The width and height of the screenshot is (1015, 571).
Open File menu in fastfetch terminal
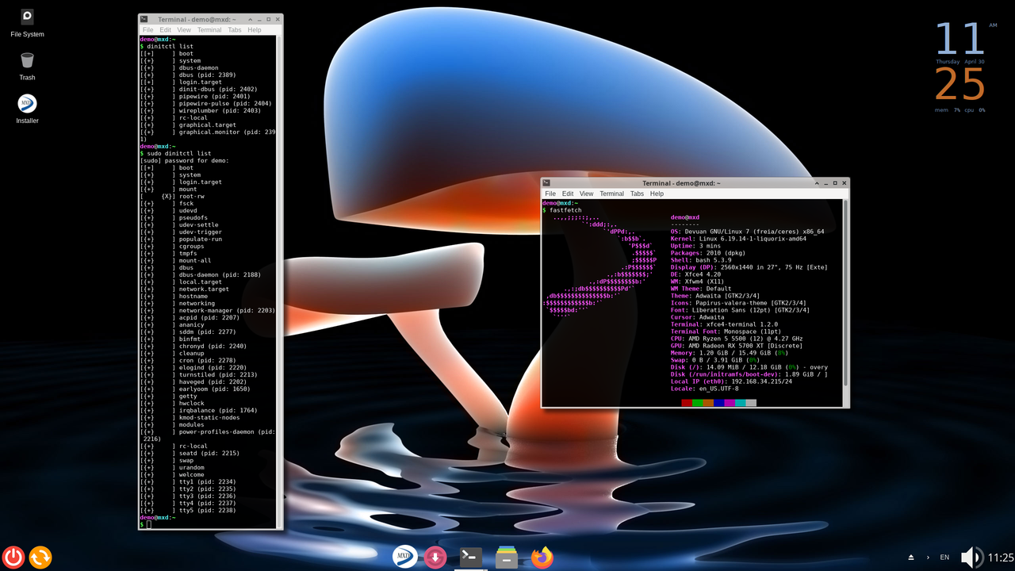coord(550,194)
